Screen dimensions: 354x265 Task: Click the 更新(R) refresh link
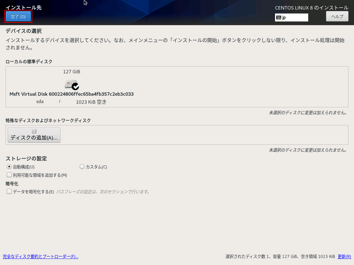click(x=344, y=256)
